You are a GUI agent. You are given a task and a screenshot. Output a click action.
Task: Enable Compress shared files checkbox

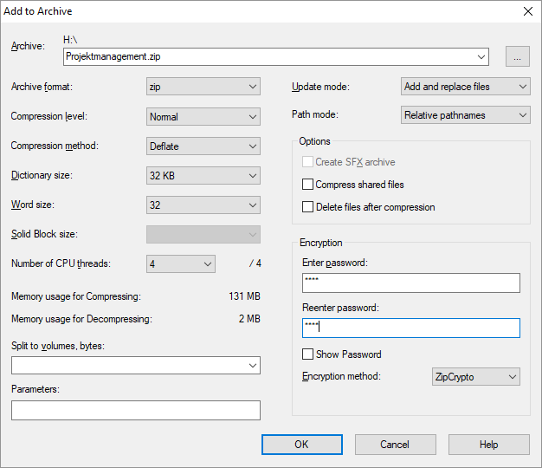[308, 185]
